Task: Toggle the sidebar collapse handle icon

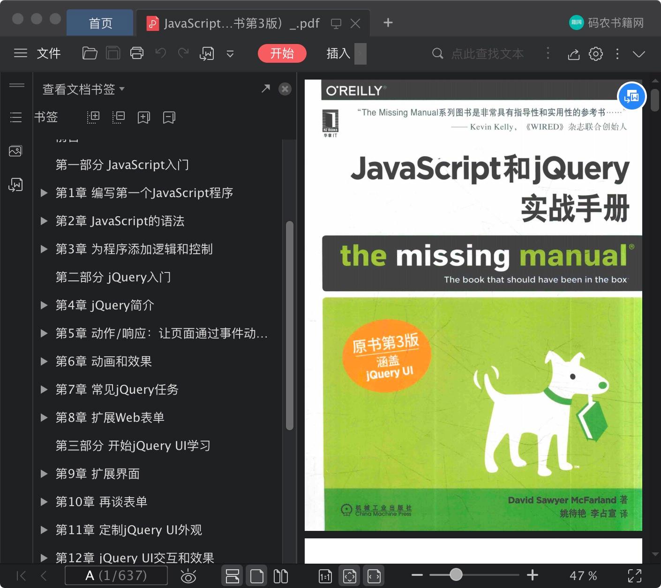Action: (x=17, y=85)
